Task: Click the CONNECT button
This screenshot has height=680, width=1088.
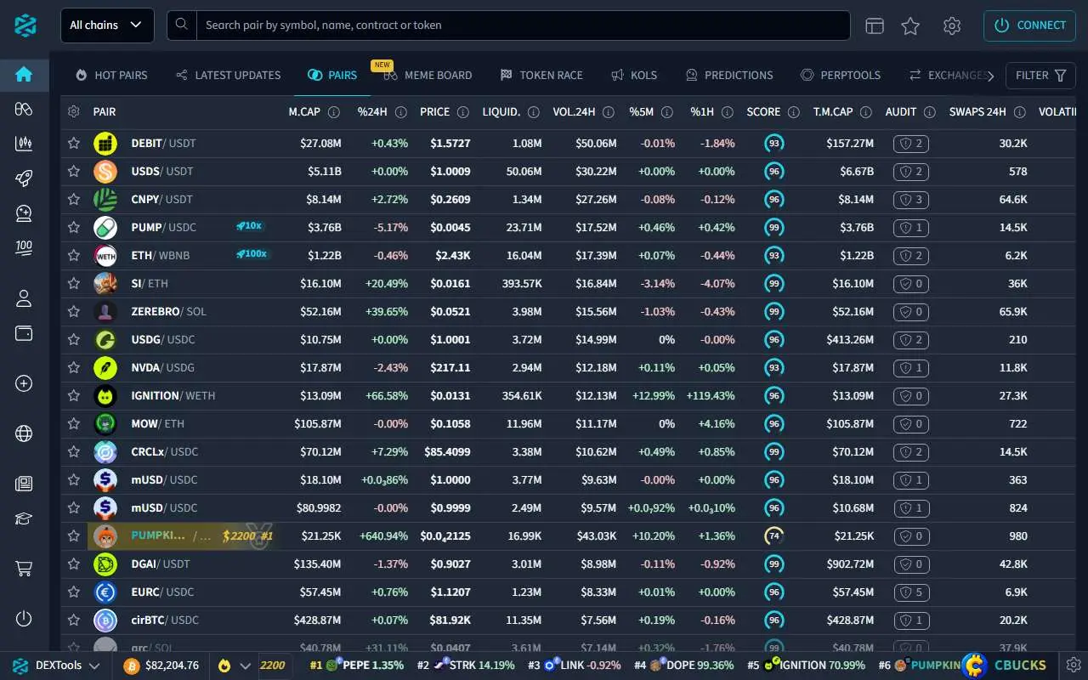Action: [1029, 25]
